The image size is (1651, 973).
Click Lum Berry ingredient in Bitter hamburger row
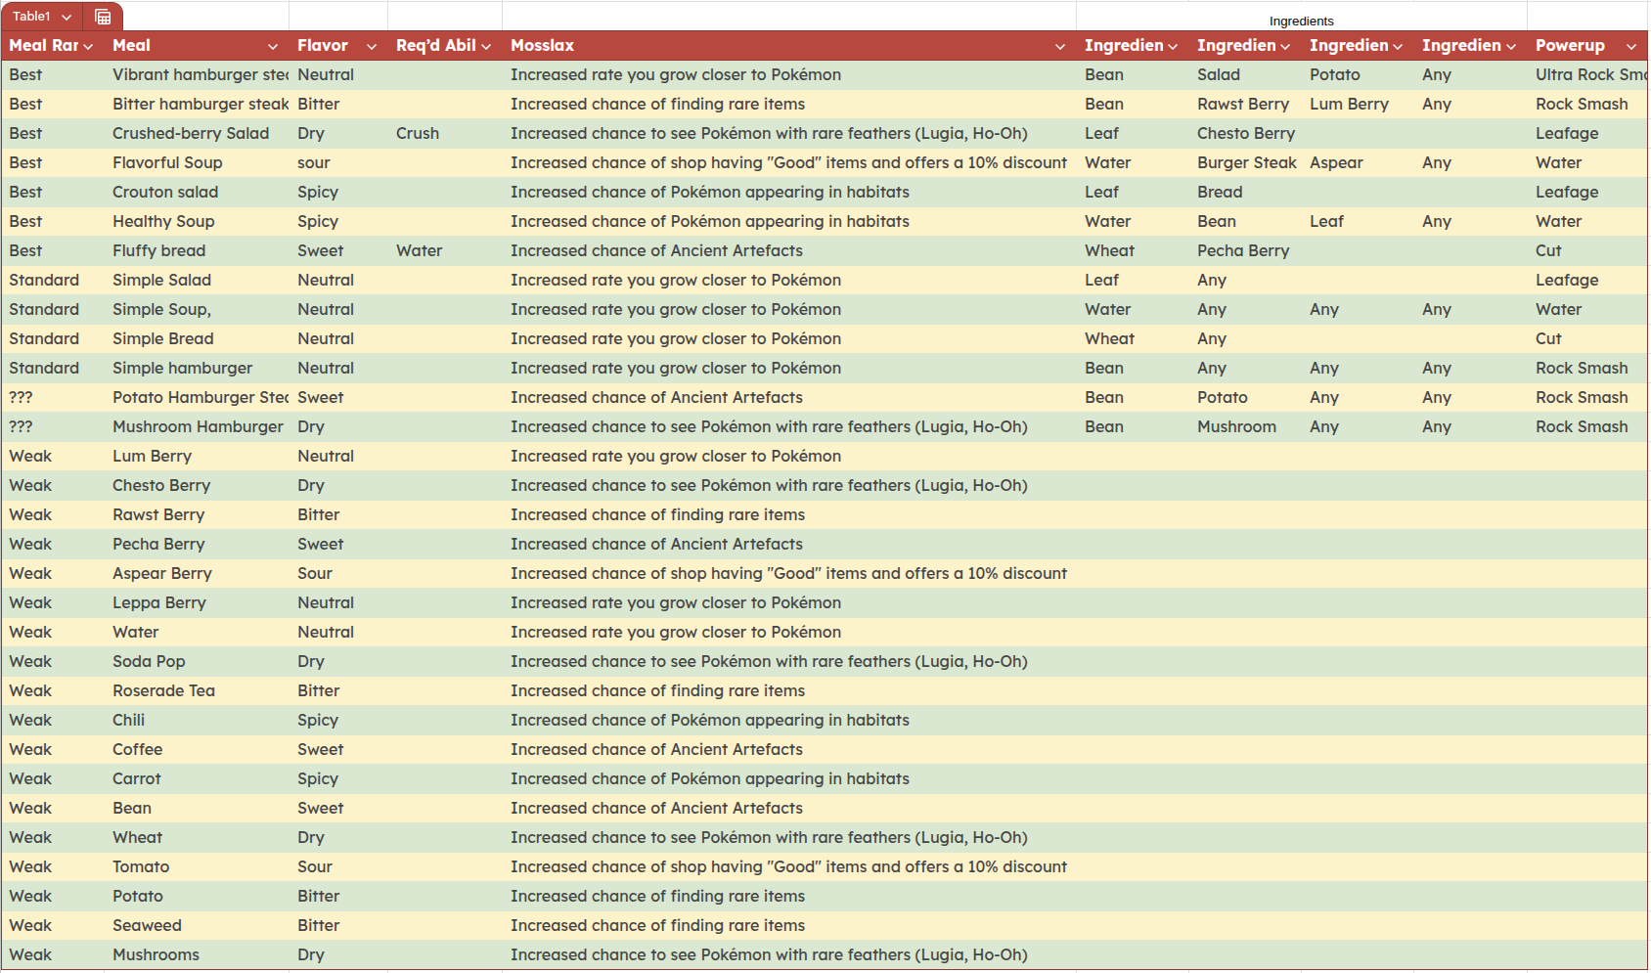(1358, 104)
